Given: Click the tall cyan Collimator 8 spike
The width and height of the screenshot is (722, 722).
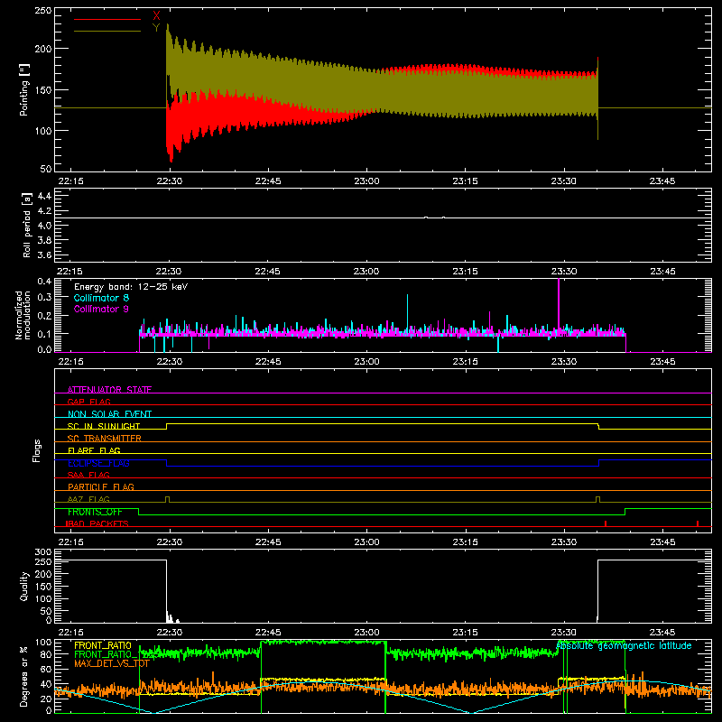Looking at the screenshot, I should point(408,312).
